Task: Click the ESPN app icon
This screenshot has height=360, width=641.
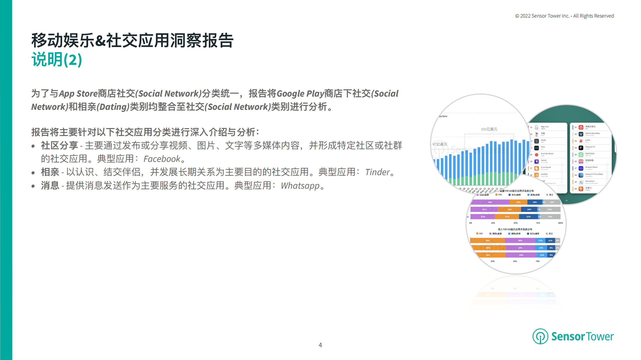Action: click(581, 141)
